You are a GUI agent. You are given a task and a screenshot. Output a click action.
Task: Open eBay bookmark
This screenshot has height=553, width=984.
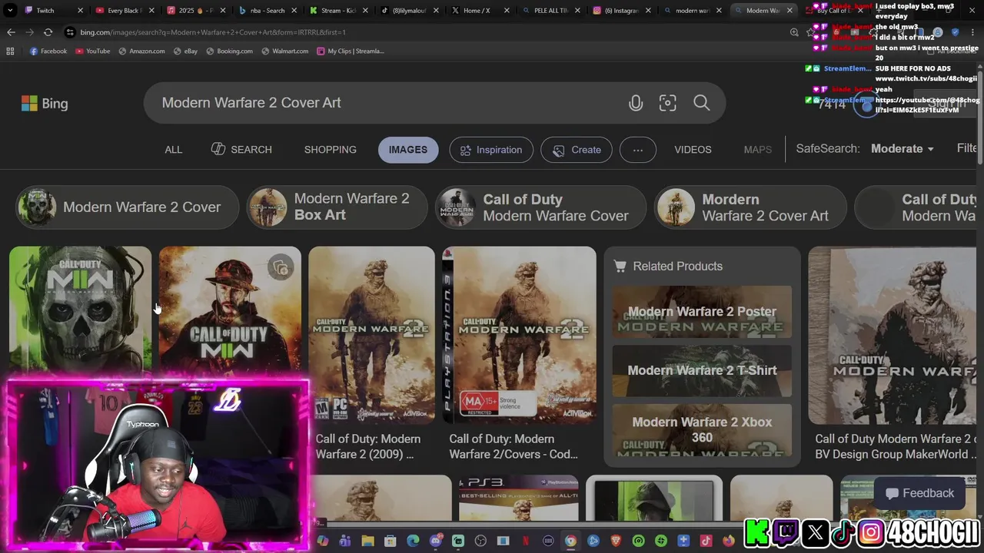point(185,51)
